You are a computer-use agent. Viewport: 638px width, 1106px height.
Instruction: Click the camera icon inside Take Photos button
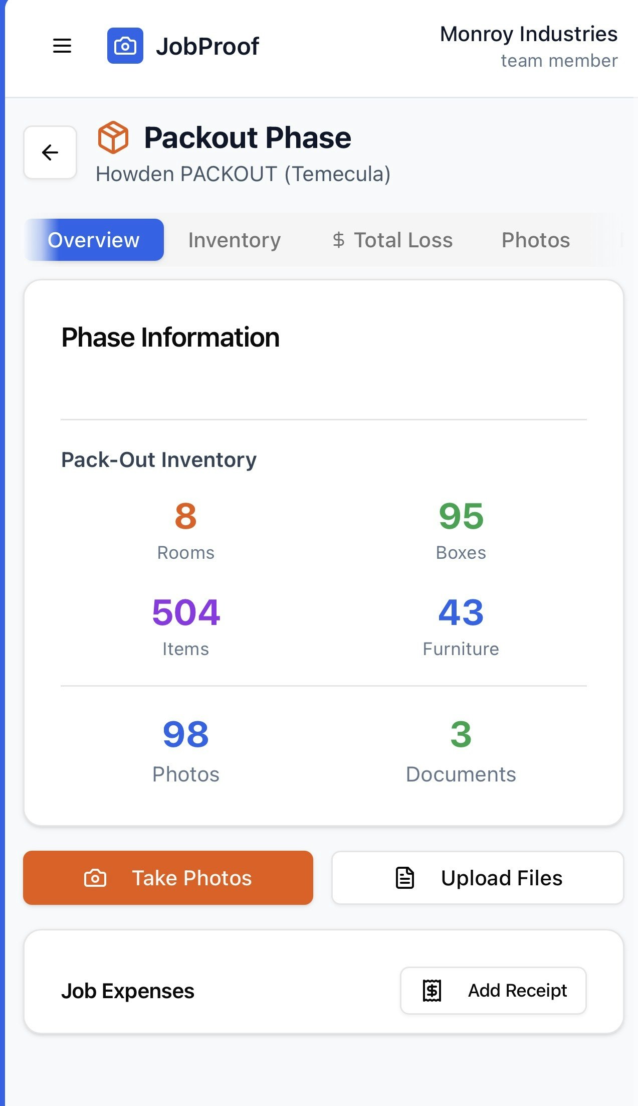(x=96, y=878)
